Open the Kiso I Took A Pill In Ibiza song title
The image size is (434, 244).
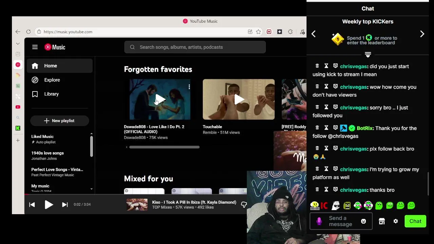click(x=194, y=202)
